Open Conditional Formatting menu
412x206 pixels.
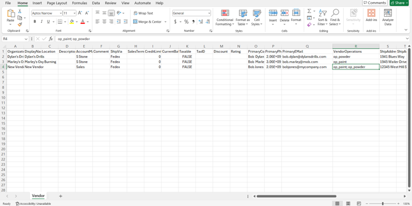click(224, 18)
